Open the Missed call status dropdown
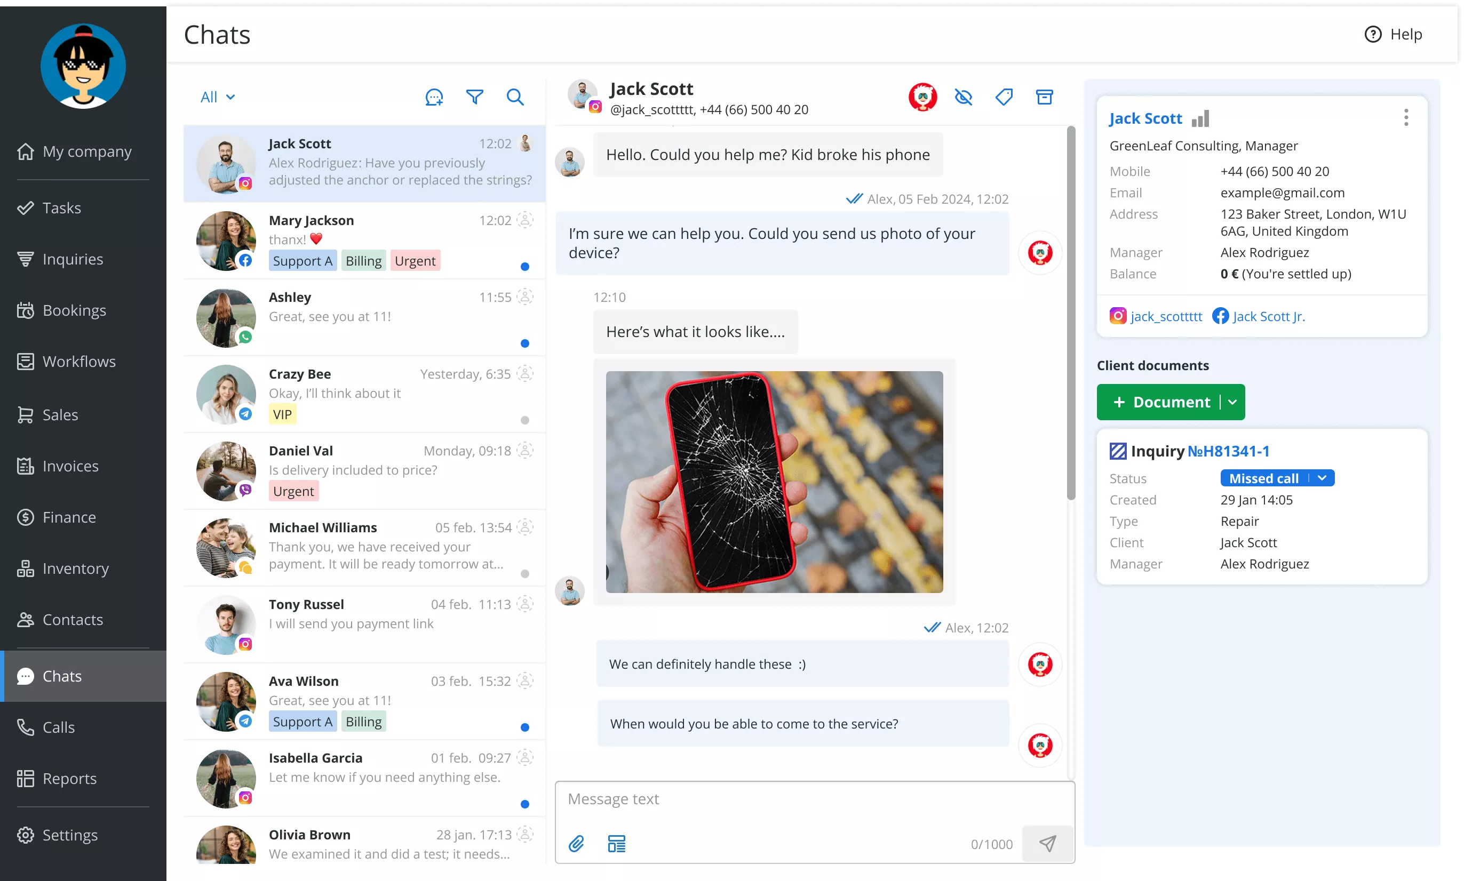Viewport: 1464px width, 881px height. pos(1322,478)
